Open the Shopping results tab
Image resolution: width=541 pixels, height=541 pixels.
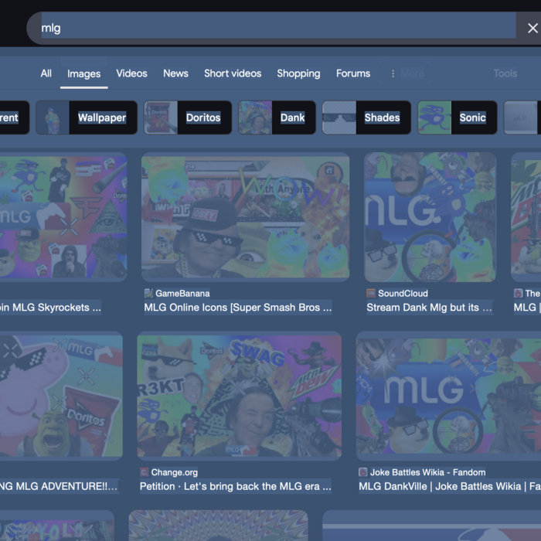(298, 73)
